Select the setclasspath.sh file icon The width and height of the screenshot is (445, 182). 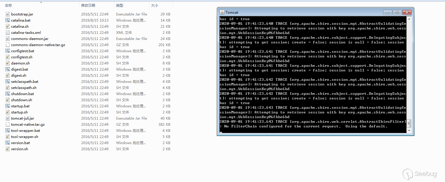point(8,87)
